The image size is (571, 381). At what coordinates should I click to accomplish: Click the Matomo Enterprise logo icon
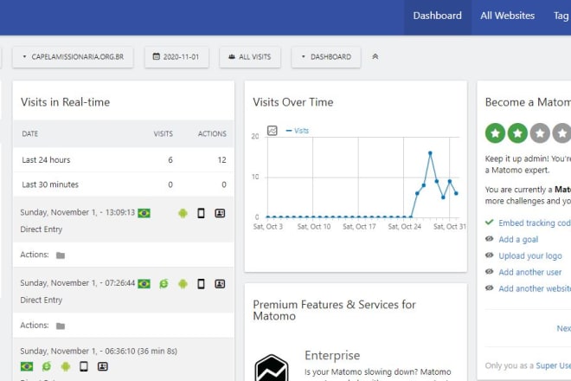click(x=272, y=368)
